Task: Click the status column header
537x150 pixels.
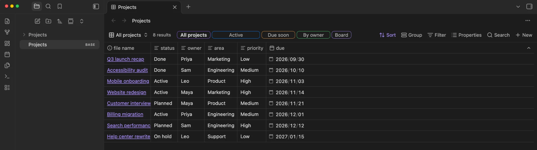Action: 164,48
